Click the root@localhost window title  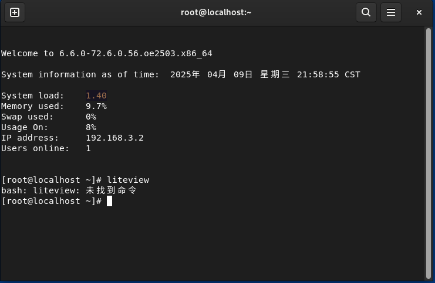point(216,12)
